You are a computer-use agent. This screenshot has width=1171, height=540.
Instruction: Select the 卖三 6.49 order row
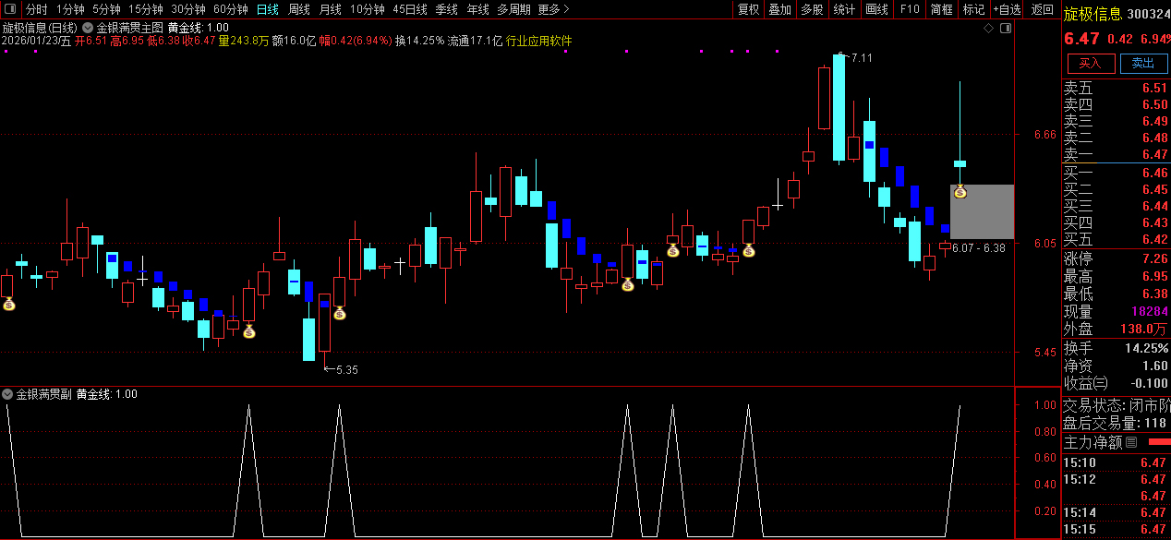tap(1116, 122)
